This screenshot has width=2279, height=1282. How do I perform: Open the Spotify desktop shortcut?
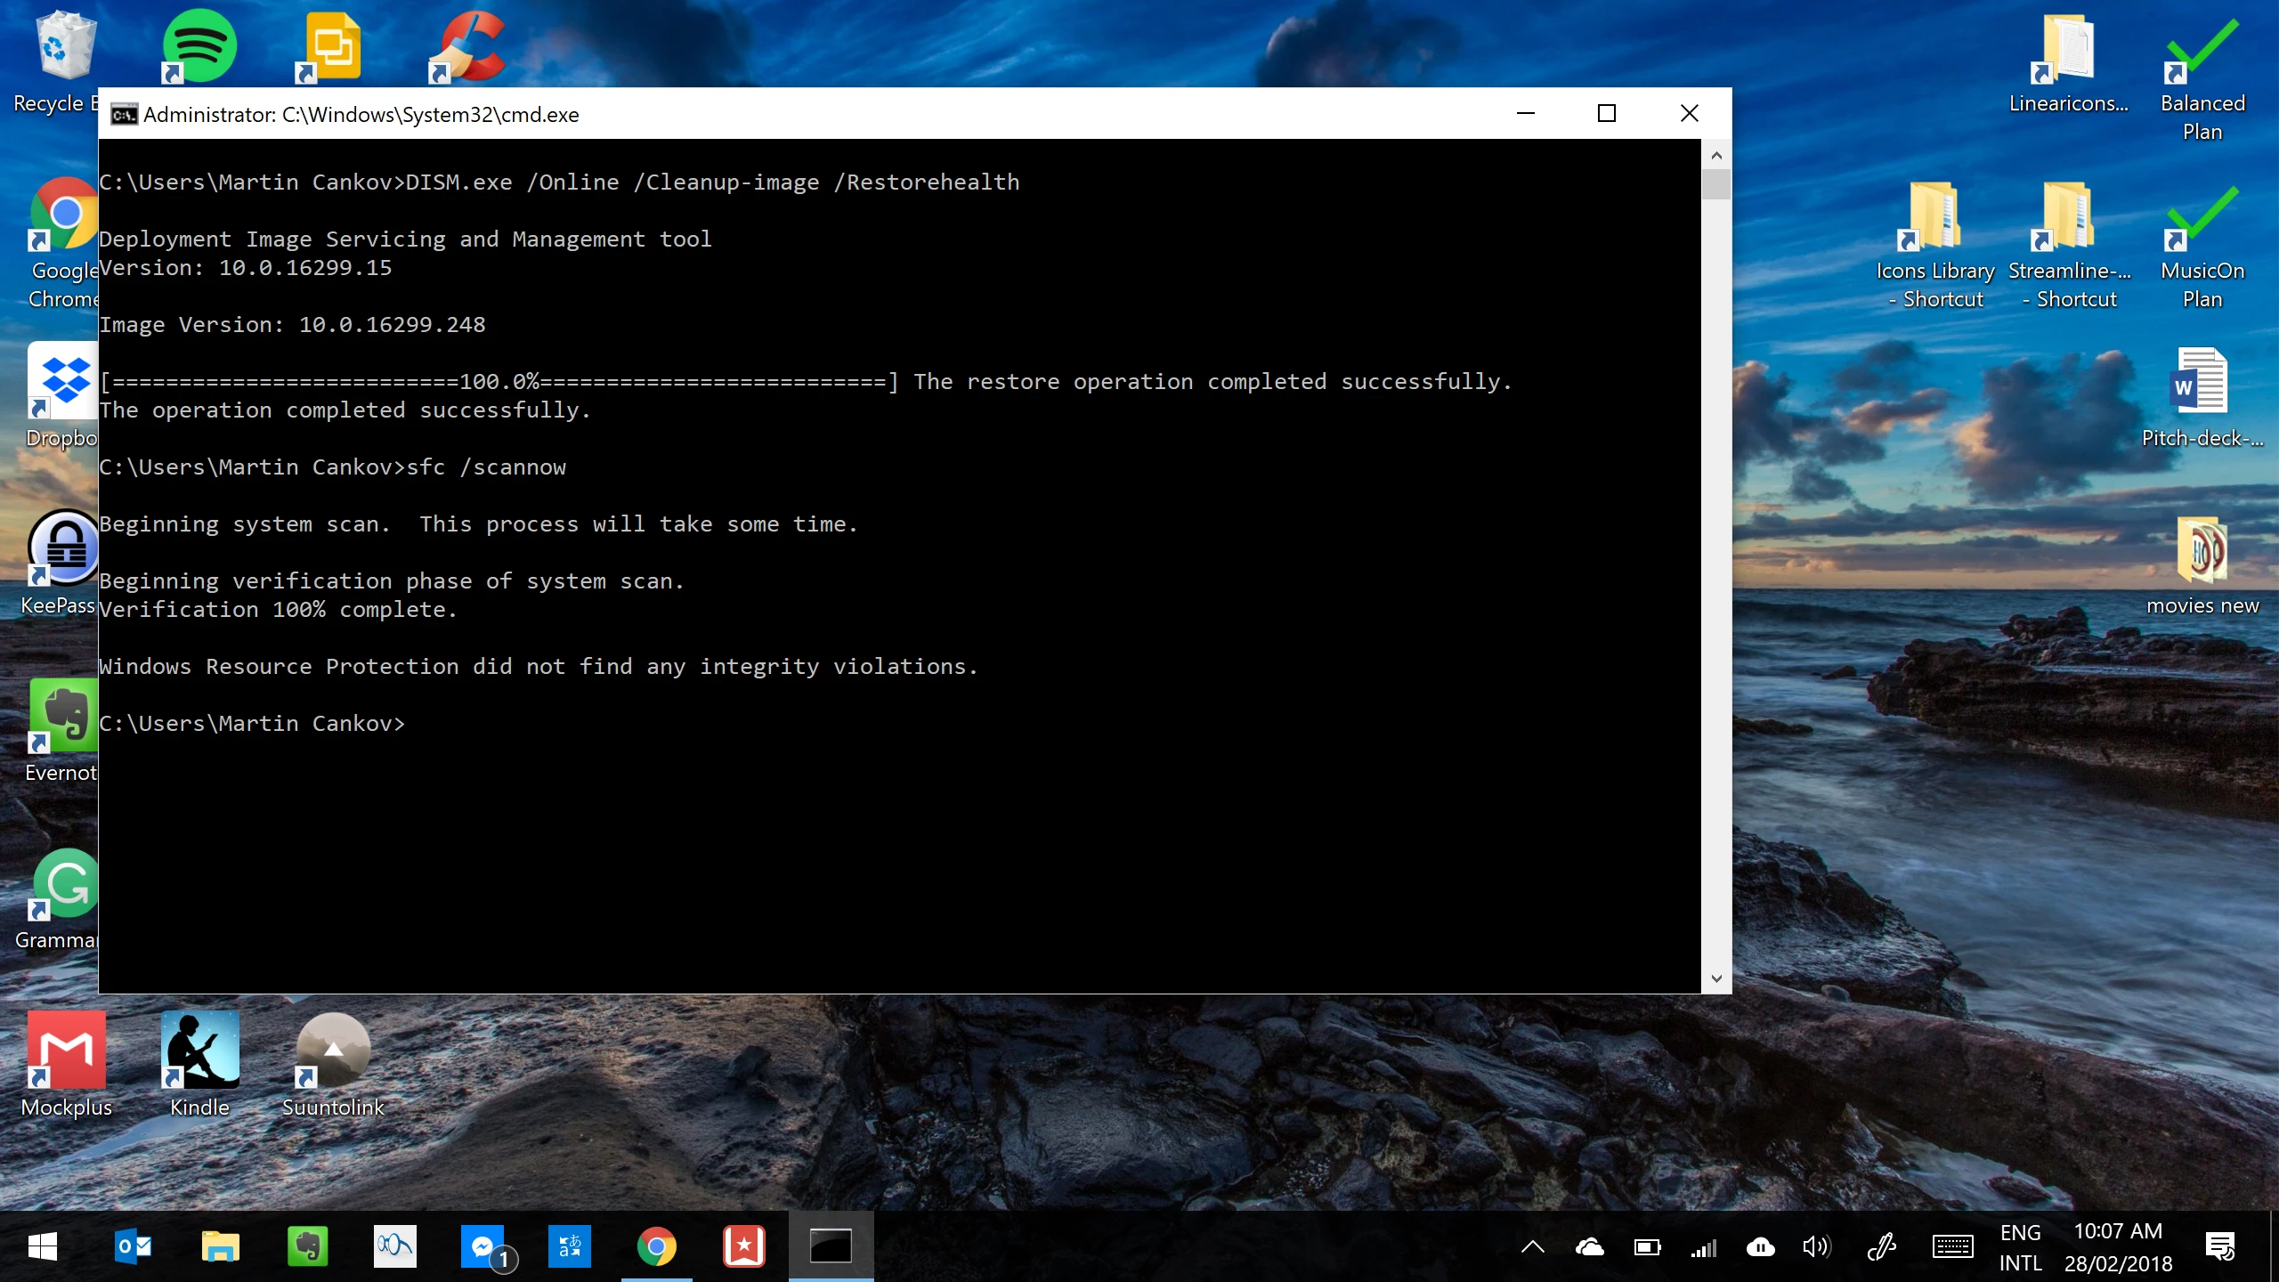pyautogui.click(x=199, y=45)
